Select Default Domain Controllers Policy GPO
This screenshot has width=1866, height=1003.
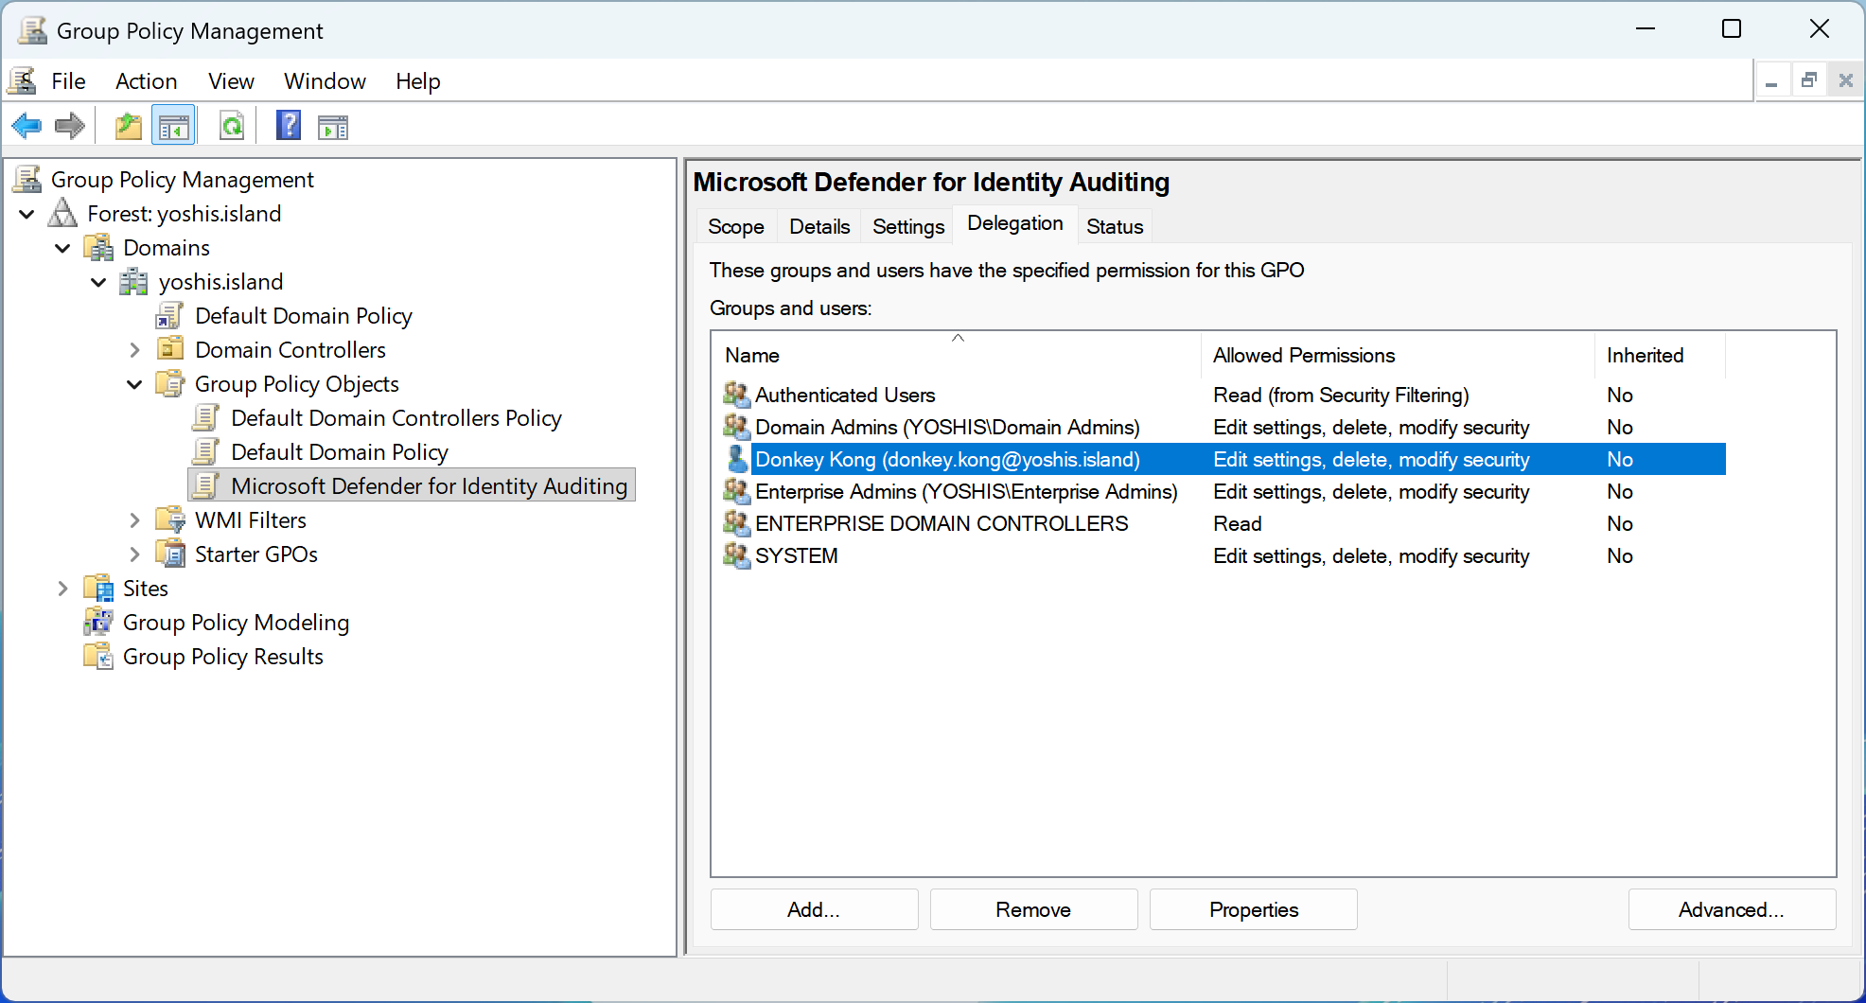pyautogui.click(x=396, y=418)
